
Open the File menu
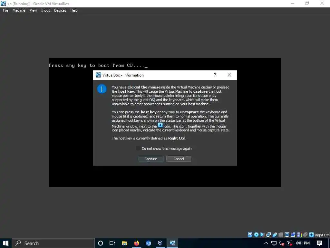(x=5, y=10)
